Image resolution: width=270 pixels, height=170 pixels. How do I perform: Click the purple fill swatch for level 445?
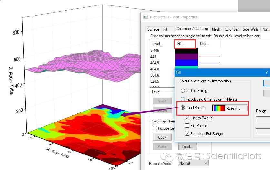pos(186,57)
